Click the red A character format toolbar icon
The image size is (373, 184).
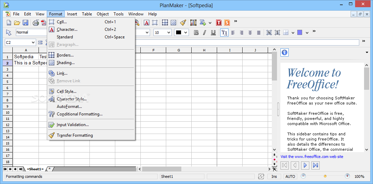pos(147,23)
